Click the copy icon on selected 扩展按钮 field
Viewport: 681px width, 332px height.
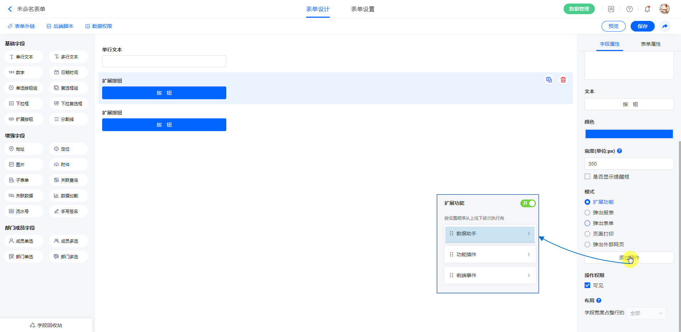tap(549, 80)
